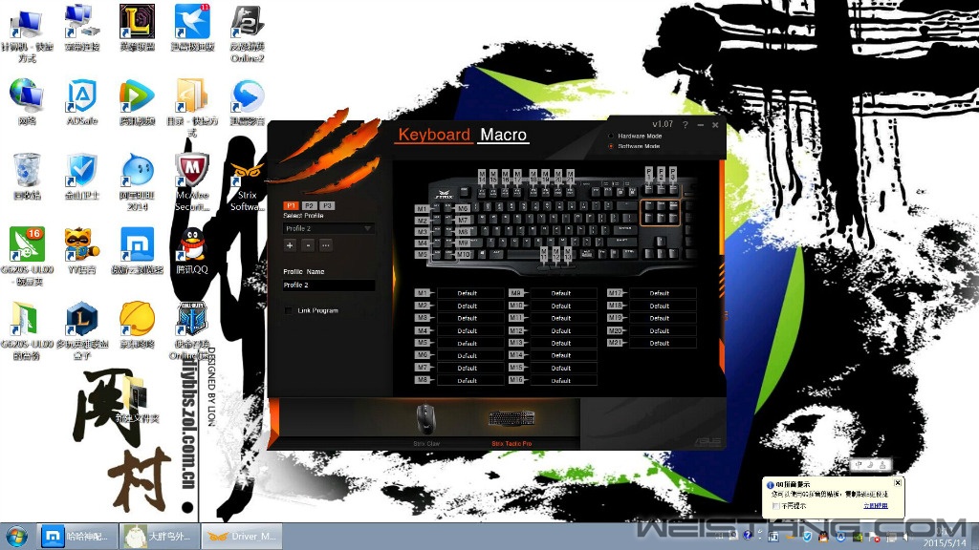The width and height of the screenshot is (979, 550).
Task: Select Software Mode radio button
Action: [611, 146]
